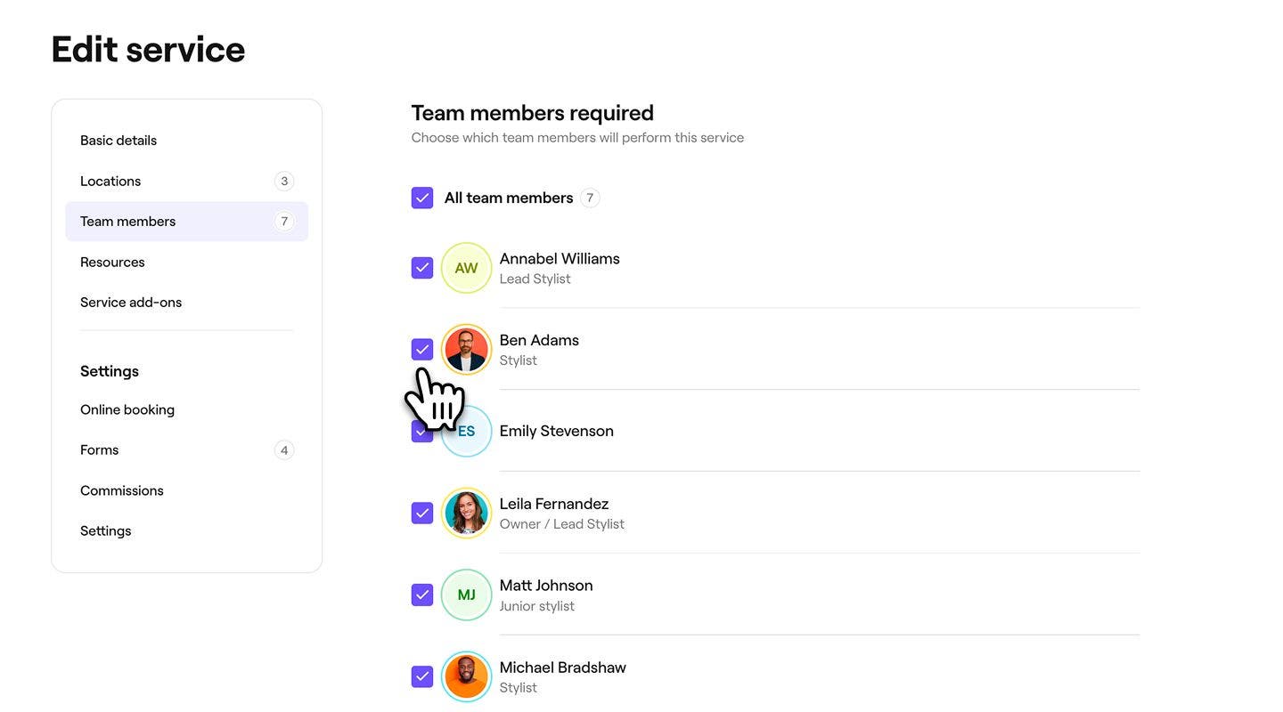Open Settings under the Settings group
Image resolution: width=1283 pixels, height=712 pixels.
tap(105, 530)
